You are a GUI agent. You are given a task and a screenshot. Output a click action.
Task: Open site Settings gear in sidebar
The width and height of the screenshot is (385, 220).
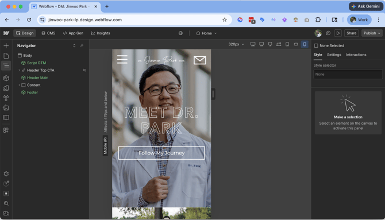point(6,174)
